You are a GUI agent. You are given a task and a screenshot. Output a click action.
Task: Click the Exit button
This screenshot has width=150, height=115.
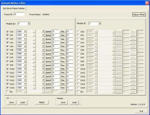[142, 111]
